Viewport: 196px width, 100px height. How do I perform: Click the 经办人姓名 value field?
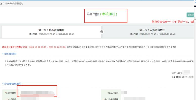pyautogui.click(x=124, y=93)
